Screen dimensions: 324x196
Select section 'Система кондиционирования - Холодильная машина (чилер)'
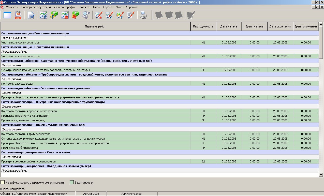pyautogui.click(x=160, y=166)
